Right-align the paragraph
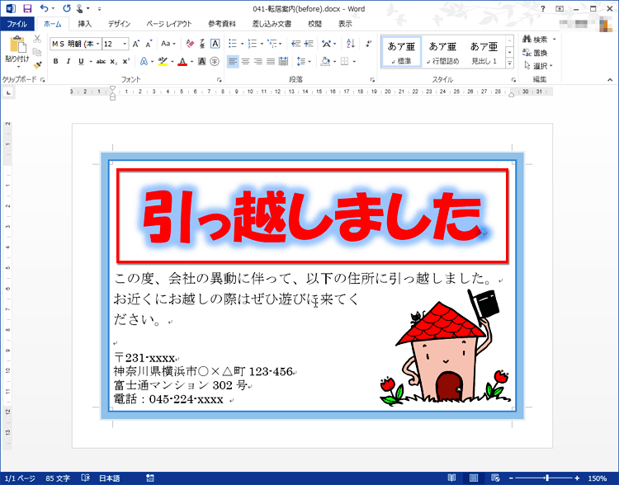The image size is (619, 485). point(258,62)
